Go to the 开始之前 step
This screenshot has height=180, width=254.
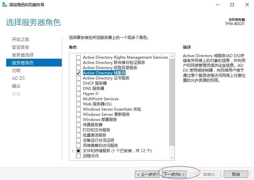tap(20, 40)
